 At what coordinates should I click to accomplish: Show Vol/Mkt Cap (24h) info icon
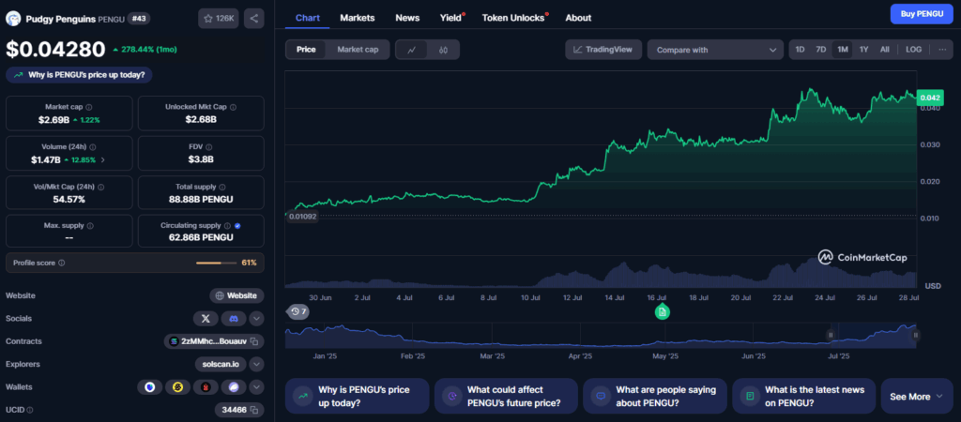[x=100, y=187]
